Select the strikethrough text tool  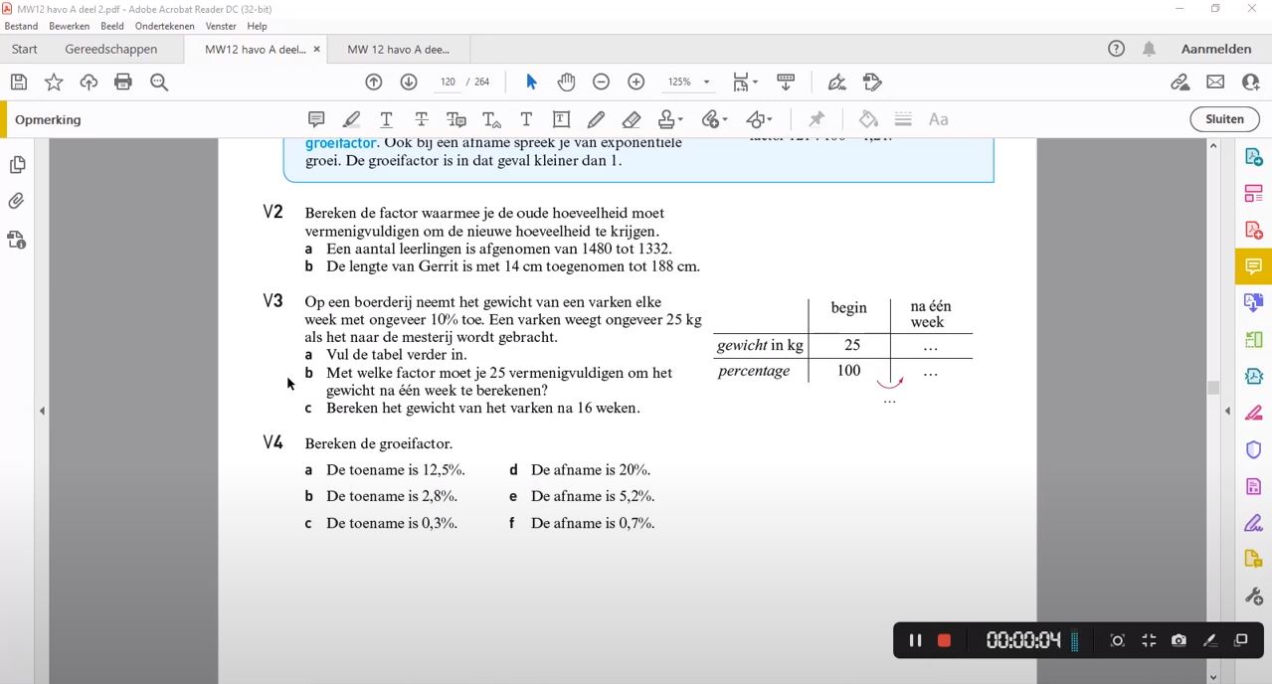click(x=422, y=119)
